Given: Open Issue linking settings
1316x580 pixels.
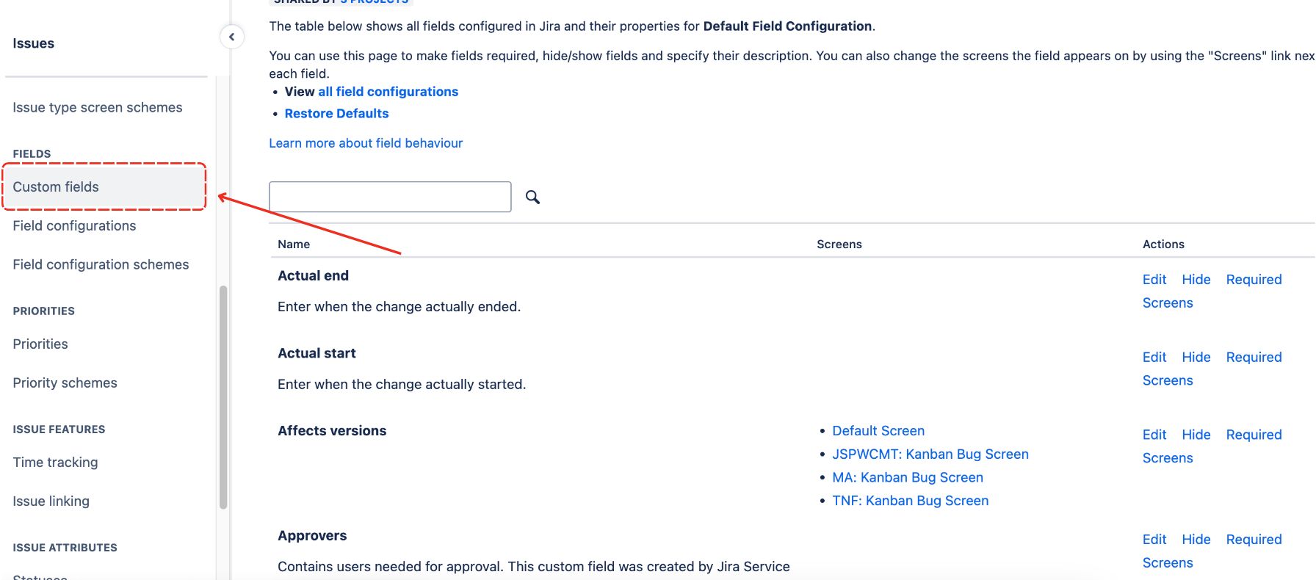Looking at the screenshot, I should click(x=51, y=501).
